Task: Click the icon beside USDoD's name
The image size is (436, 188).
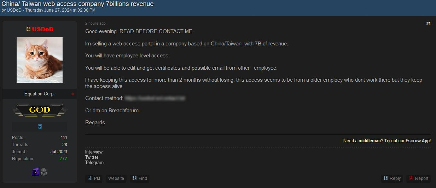Action: (x=29, y=29)
